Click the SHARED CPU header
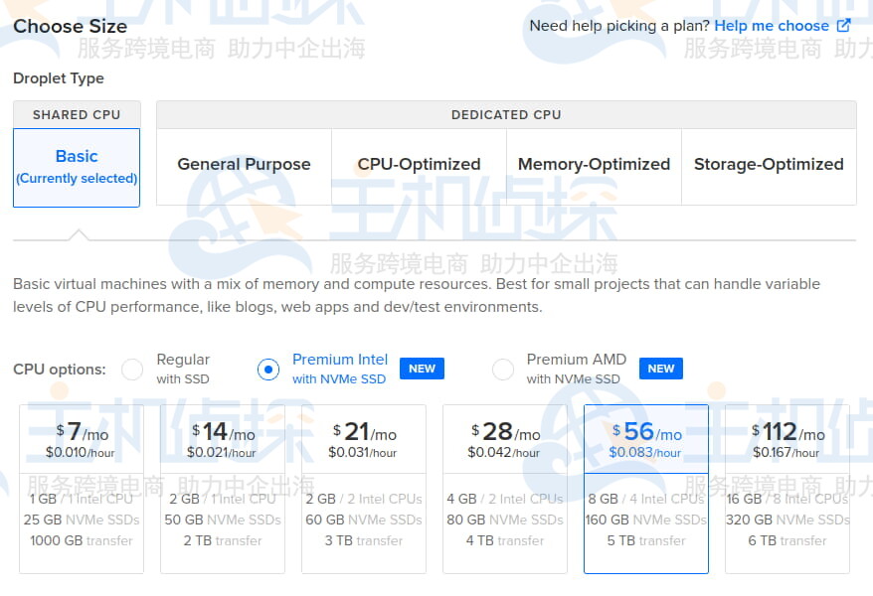This screenshot has width=873, height=596. pos(77,114)
